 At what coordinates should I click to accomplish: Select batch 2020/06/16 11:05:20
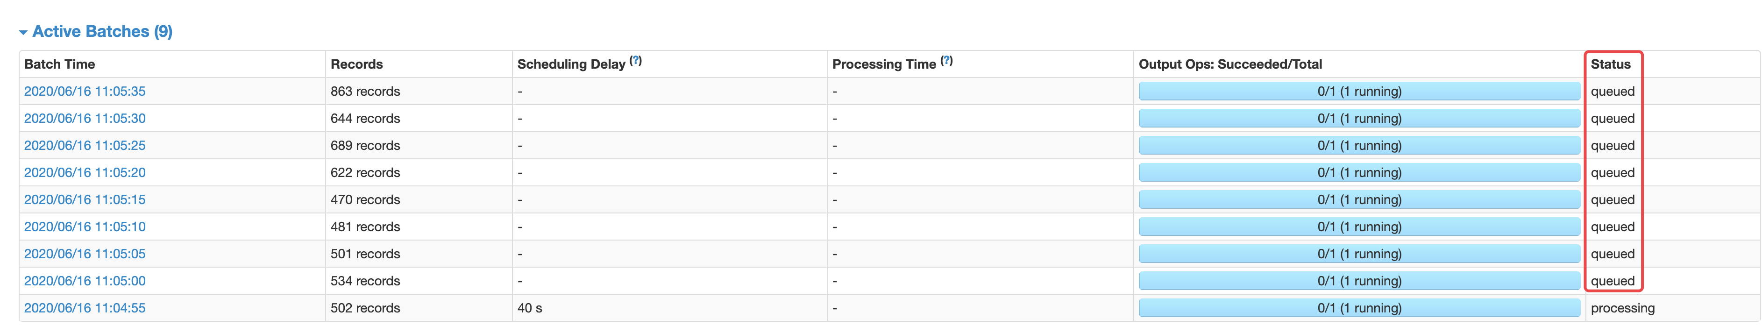(x=84, y=172)
